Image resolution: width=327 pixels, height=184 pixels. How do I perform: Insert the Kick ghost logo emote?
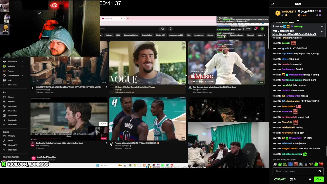(275, 164)
